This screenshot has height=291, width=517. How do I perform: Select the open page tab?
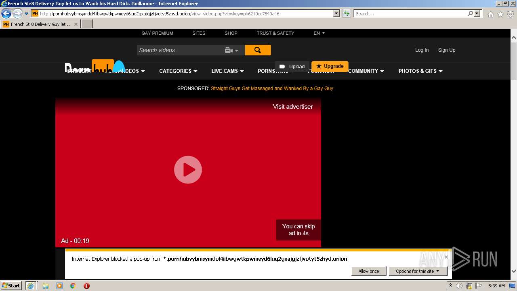tap(40, 24)
